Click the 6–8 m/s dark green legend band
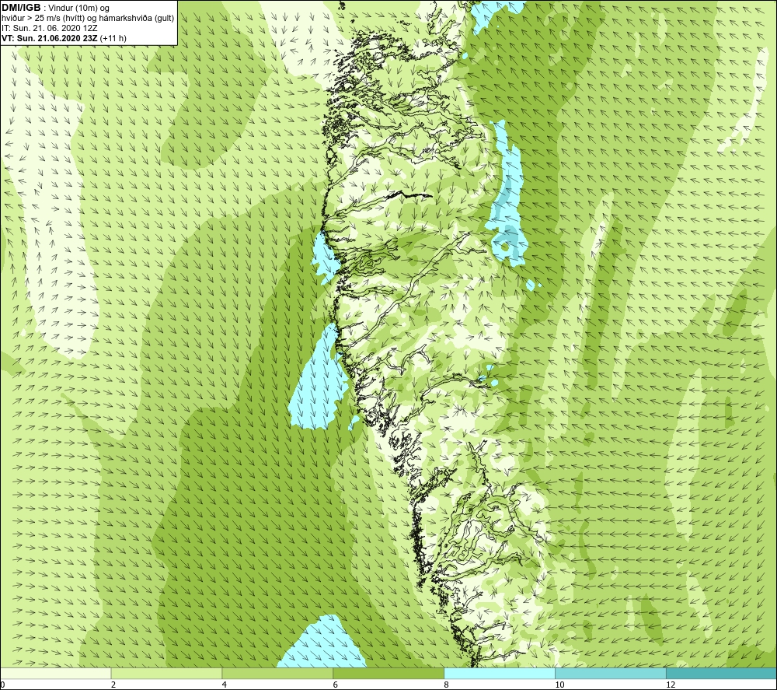This screenshot has height=690, width=777. (x=388, y=673)
